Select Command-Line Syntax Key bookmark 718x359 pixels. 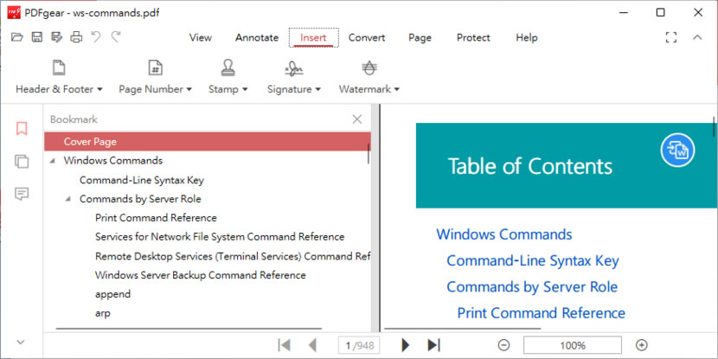(x=142, y=180)
